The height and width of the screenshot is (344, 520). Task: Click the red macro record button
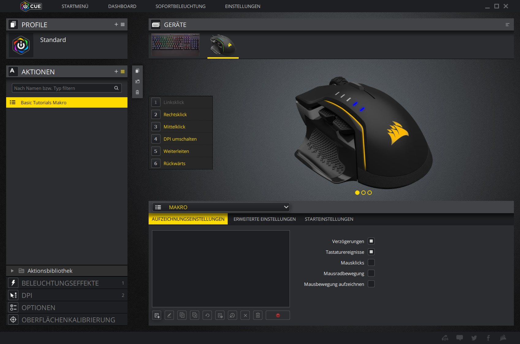pyautogui.click(x=278, y=315)
